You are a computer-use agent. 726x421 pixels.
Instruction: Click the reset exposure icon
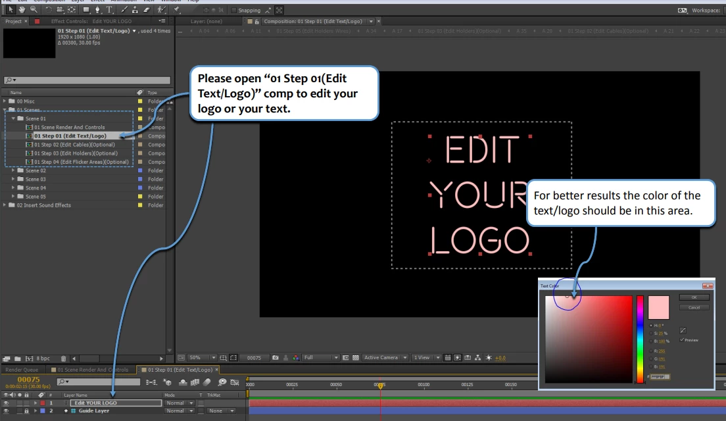(x=489, y=358)
